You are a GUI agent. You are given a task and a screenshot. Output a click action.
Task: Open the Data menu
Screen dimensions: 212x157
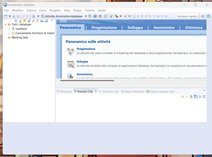67,10
